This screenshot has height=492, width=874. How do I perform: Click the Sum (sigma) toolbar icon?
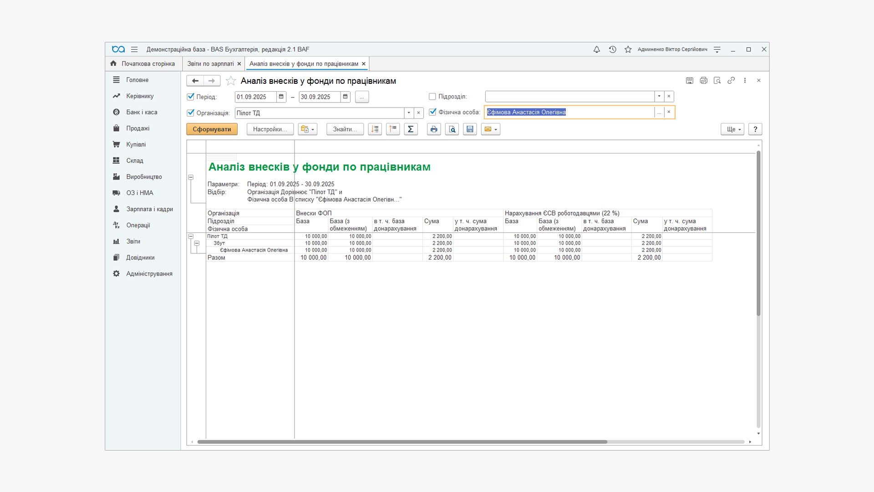click(x=411, y=129)
